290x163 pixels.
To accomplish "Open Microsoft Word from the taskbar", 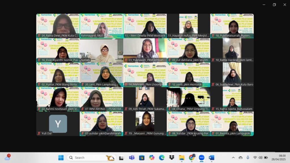I will (x=212, y=158).
